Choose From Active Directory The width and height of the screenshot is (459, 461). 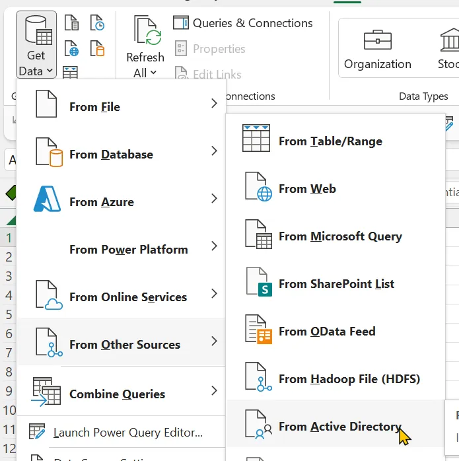pos(335,423)
